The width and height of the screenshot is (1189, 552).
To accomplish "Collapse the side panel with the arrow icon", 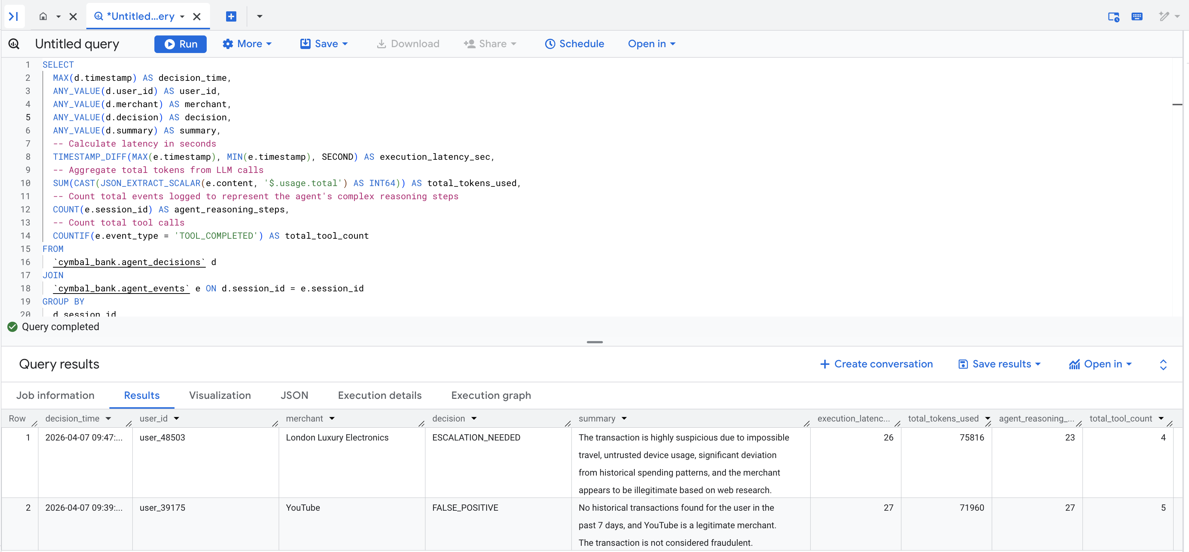I will coord(14,16).
